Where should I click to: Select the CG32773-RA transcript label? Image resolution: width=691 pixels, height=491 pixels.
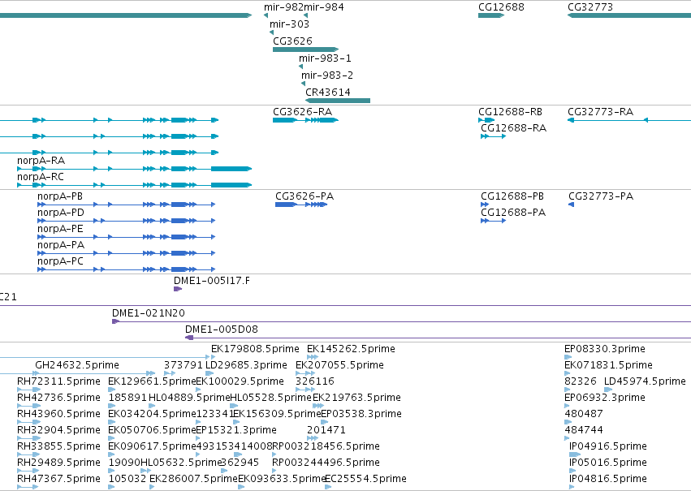600,112
